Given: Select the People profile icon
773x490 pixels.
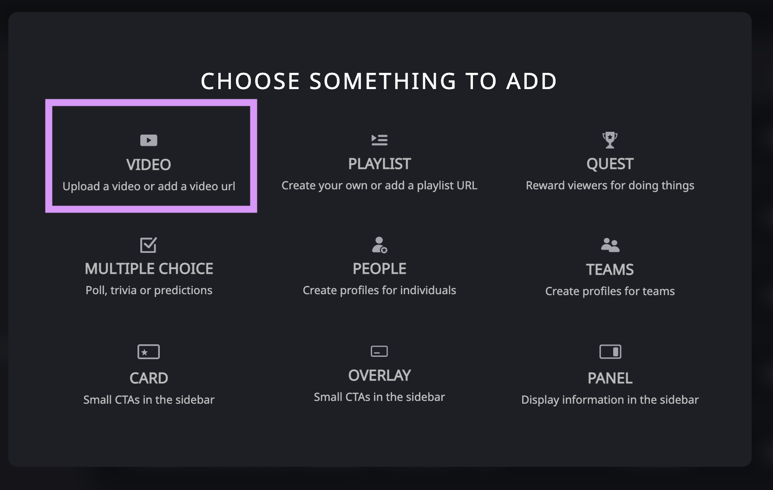Looking at the screenshot, I should click(x=379, y=245).
